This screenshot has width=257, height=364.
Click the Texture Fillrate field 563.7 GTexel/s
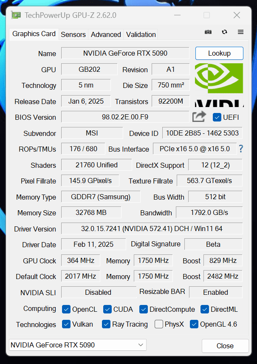tap(209, 181)
